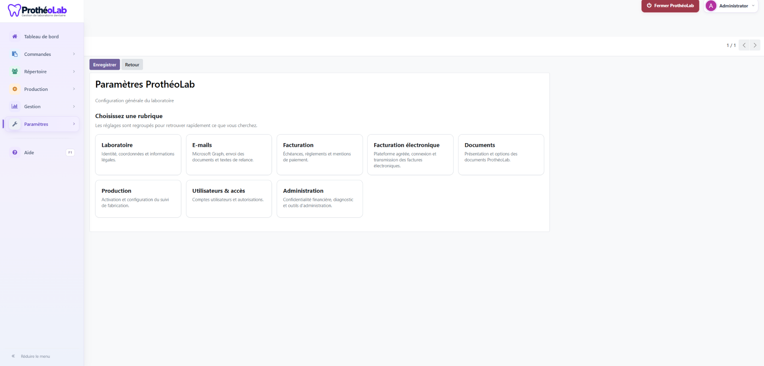Expand the Production sidebar chevron

(x=74, y=89)
